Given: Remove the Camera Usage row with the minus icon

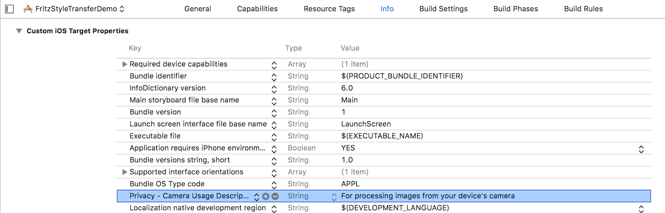Looking at the screenshot, I should point(275,196).
